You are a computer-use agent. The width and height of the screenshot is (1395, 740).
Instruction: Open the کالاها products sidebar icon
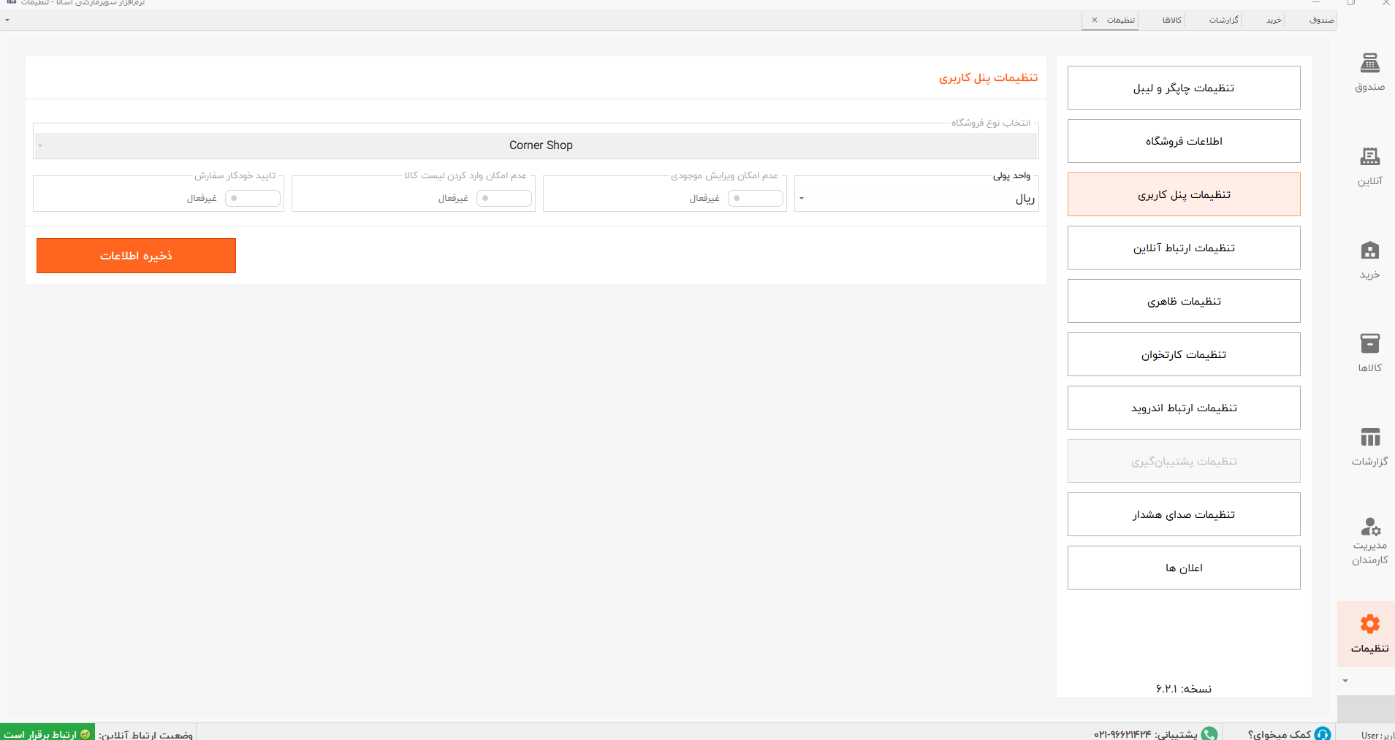point(1369,353)
